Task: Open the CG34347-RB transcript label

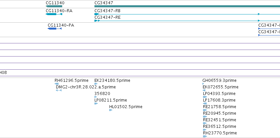Action: click(107, 11)
